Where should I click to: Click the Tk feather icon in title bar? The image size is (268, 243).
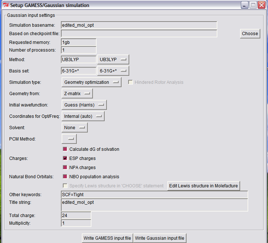[x=6, y=5]
